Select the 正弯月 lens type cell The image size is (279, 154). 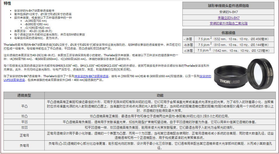24,135
